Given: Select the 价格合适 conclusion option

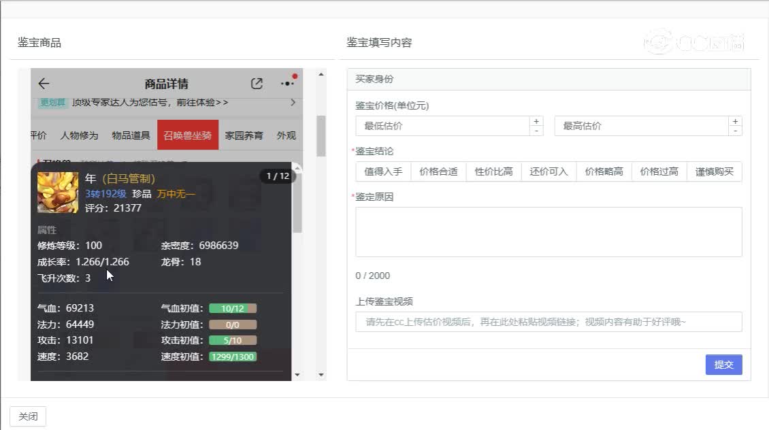Looking at the screenshot, I should 438,171.
